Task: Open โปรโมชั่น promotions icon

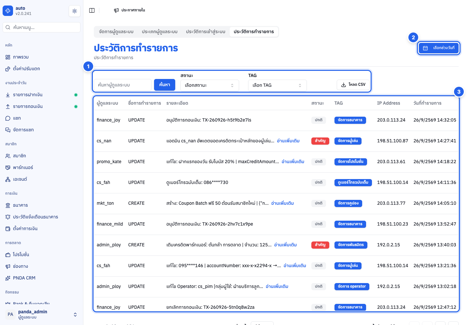Action: 8,255
